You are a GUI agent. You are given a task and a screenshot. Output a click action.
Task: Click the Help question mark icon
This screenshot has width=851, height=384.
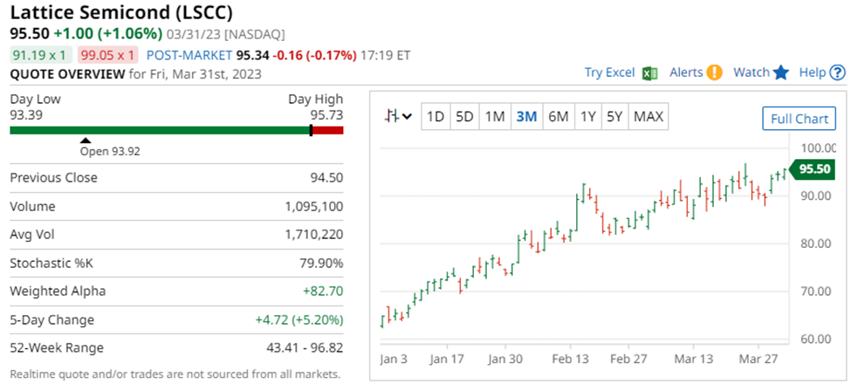coord(839,72)
